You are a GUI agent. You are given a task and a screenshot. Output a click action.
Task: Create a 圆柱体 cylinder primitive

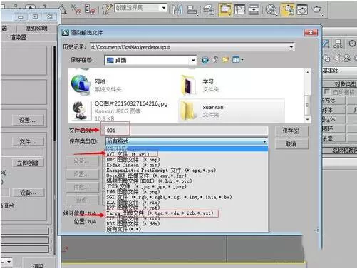333,119
